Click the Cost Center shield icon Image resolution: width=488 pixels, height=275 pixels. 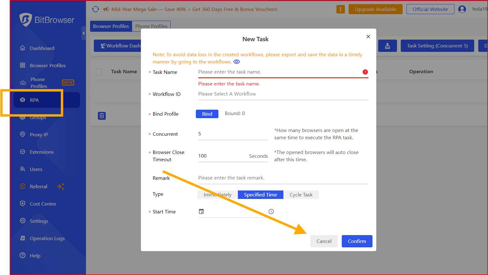(23, 203)
